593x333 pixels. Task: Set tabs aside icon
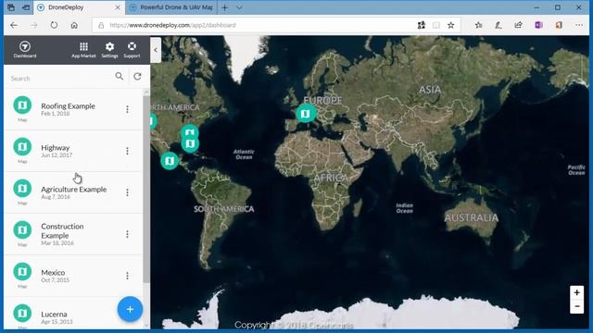[x=26, y=7]
